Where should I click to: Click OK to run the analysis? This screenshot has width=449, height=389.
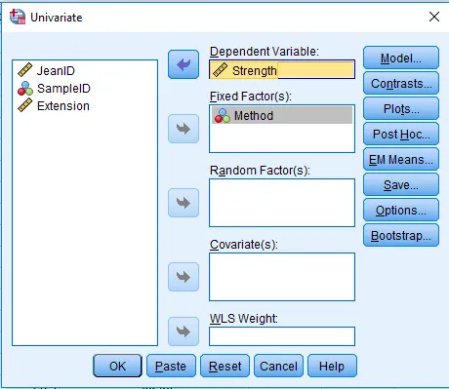tap(117, 366)
